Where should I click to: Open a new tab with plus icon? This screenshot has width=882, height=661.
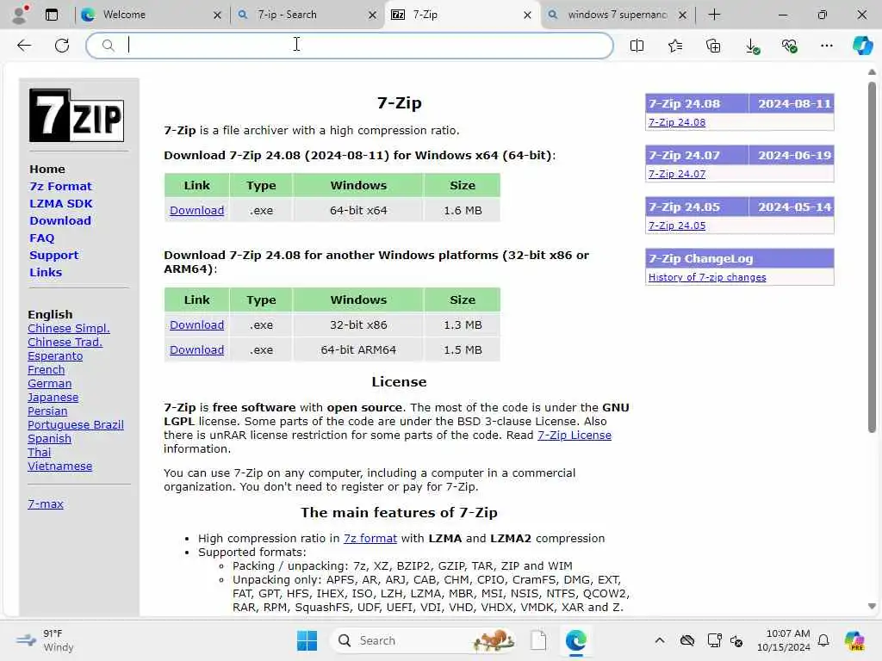(714, 15)
